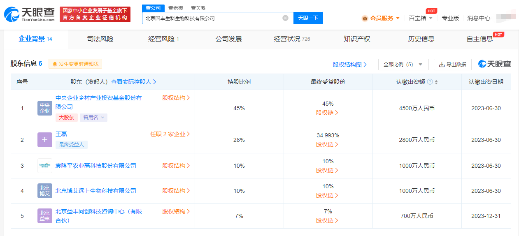Switch to the 司法风险 tab
The image size is (519, 236).
point(100,39)
